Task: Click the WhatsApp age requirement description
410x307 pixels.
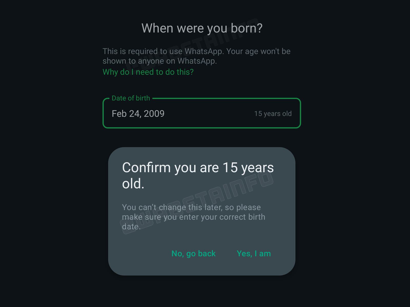Action: 196,56
